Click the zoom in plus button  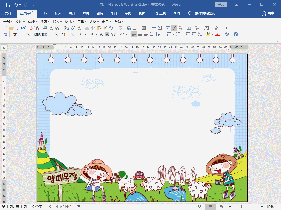point(262,207)
